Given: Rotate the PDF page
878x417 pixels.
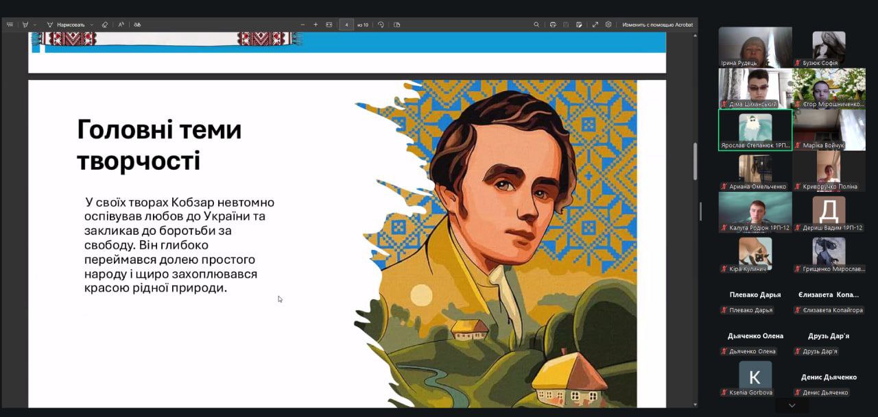Looking at the screenshot, I should click(381, 25).
